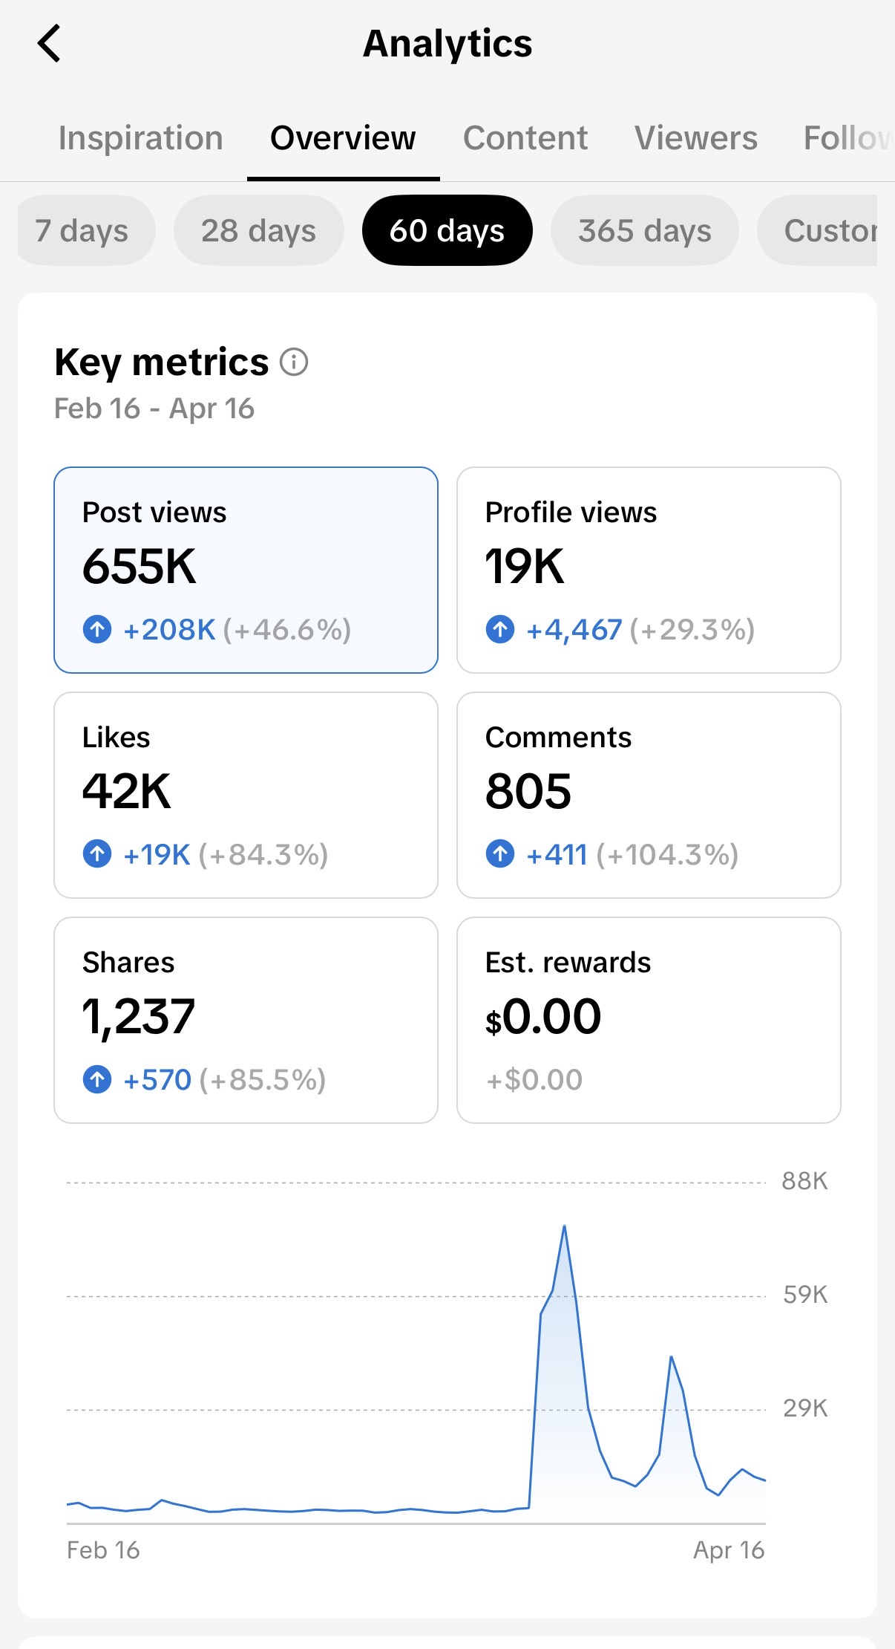Select the Profile views metric card
Image resolution: width=895 pixels, height=1649 pixels.
click(x=649, y=570)
